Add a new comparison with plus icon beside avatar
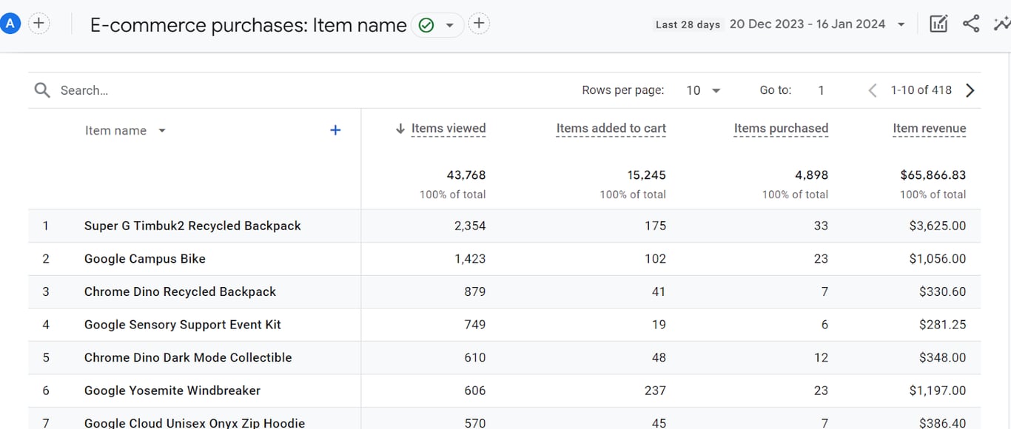This screenshot has height=429, width=1011. coord(38,24)
